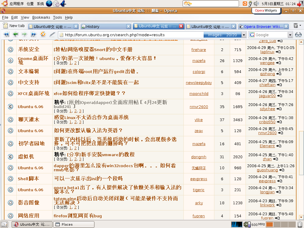Open the Images 20/20 dropdown arrow
Screen dimensions: 304x228
coord(244,35)
